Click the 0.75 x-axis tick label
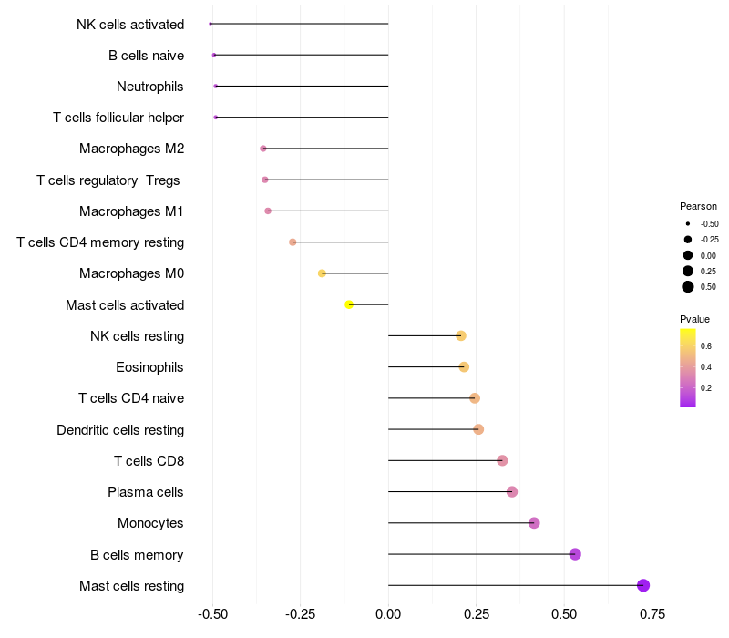Viewport: 729px width, 638px height. pos(652,614)
